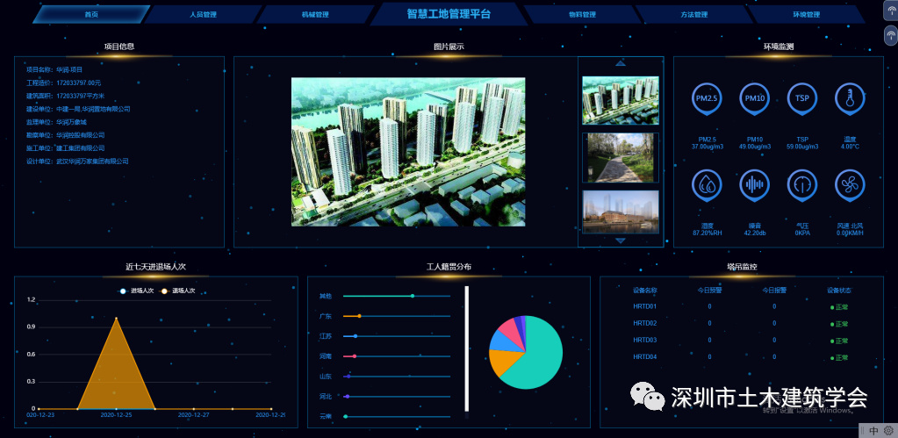Open the 人员管理 tab
Viewport: 898px width, 438px height.
[x=203, y=15]
